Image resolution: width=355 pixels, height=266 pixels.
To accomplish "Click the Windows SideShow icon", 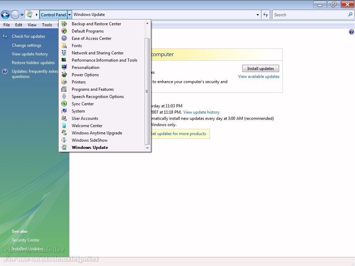I will click(x=64, y=140).
